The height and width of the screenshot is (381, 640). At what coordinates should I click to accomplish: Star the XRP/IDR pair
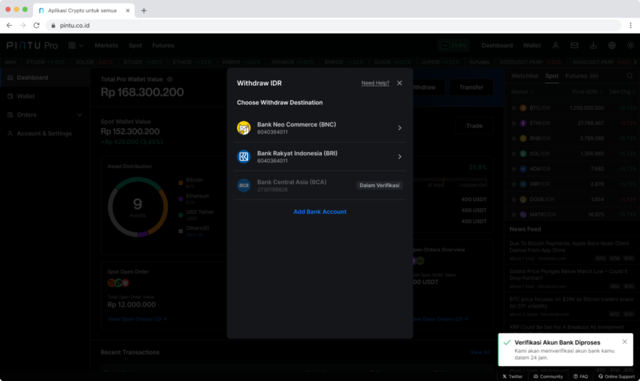[x=514, y=184]
